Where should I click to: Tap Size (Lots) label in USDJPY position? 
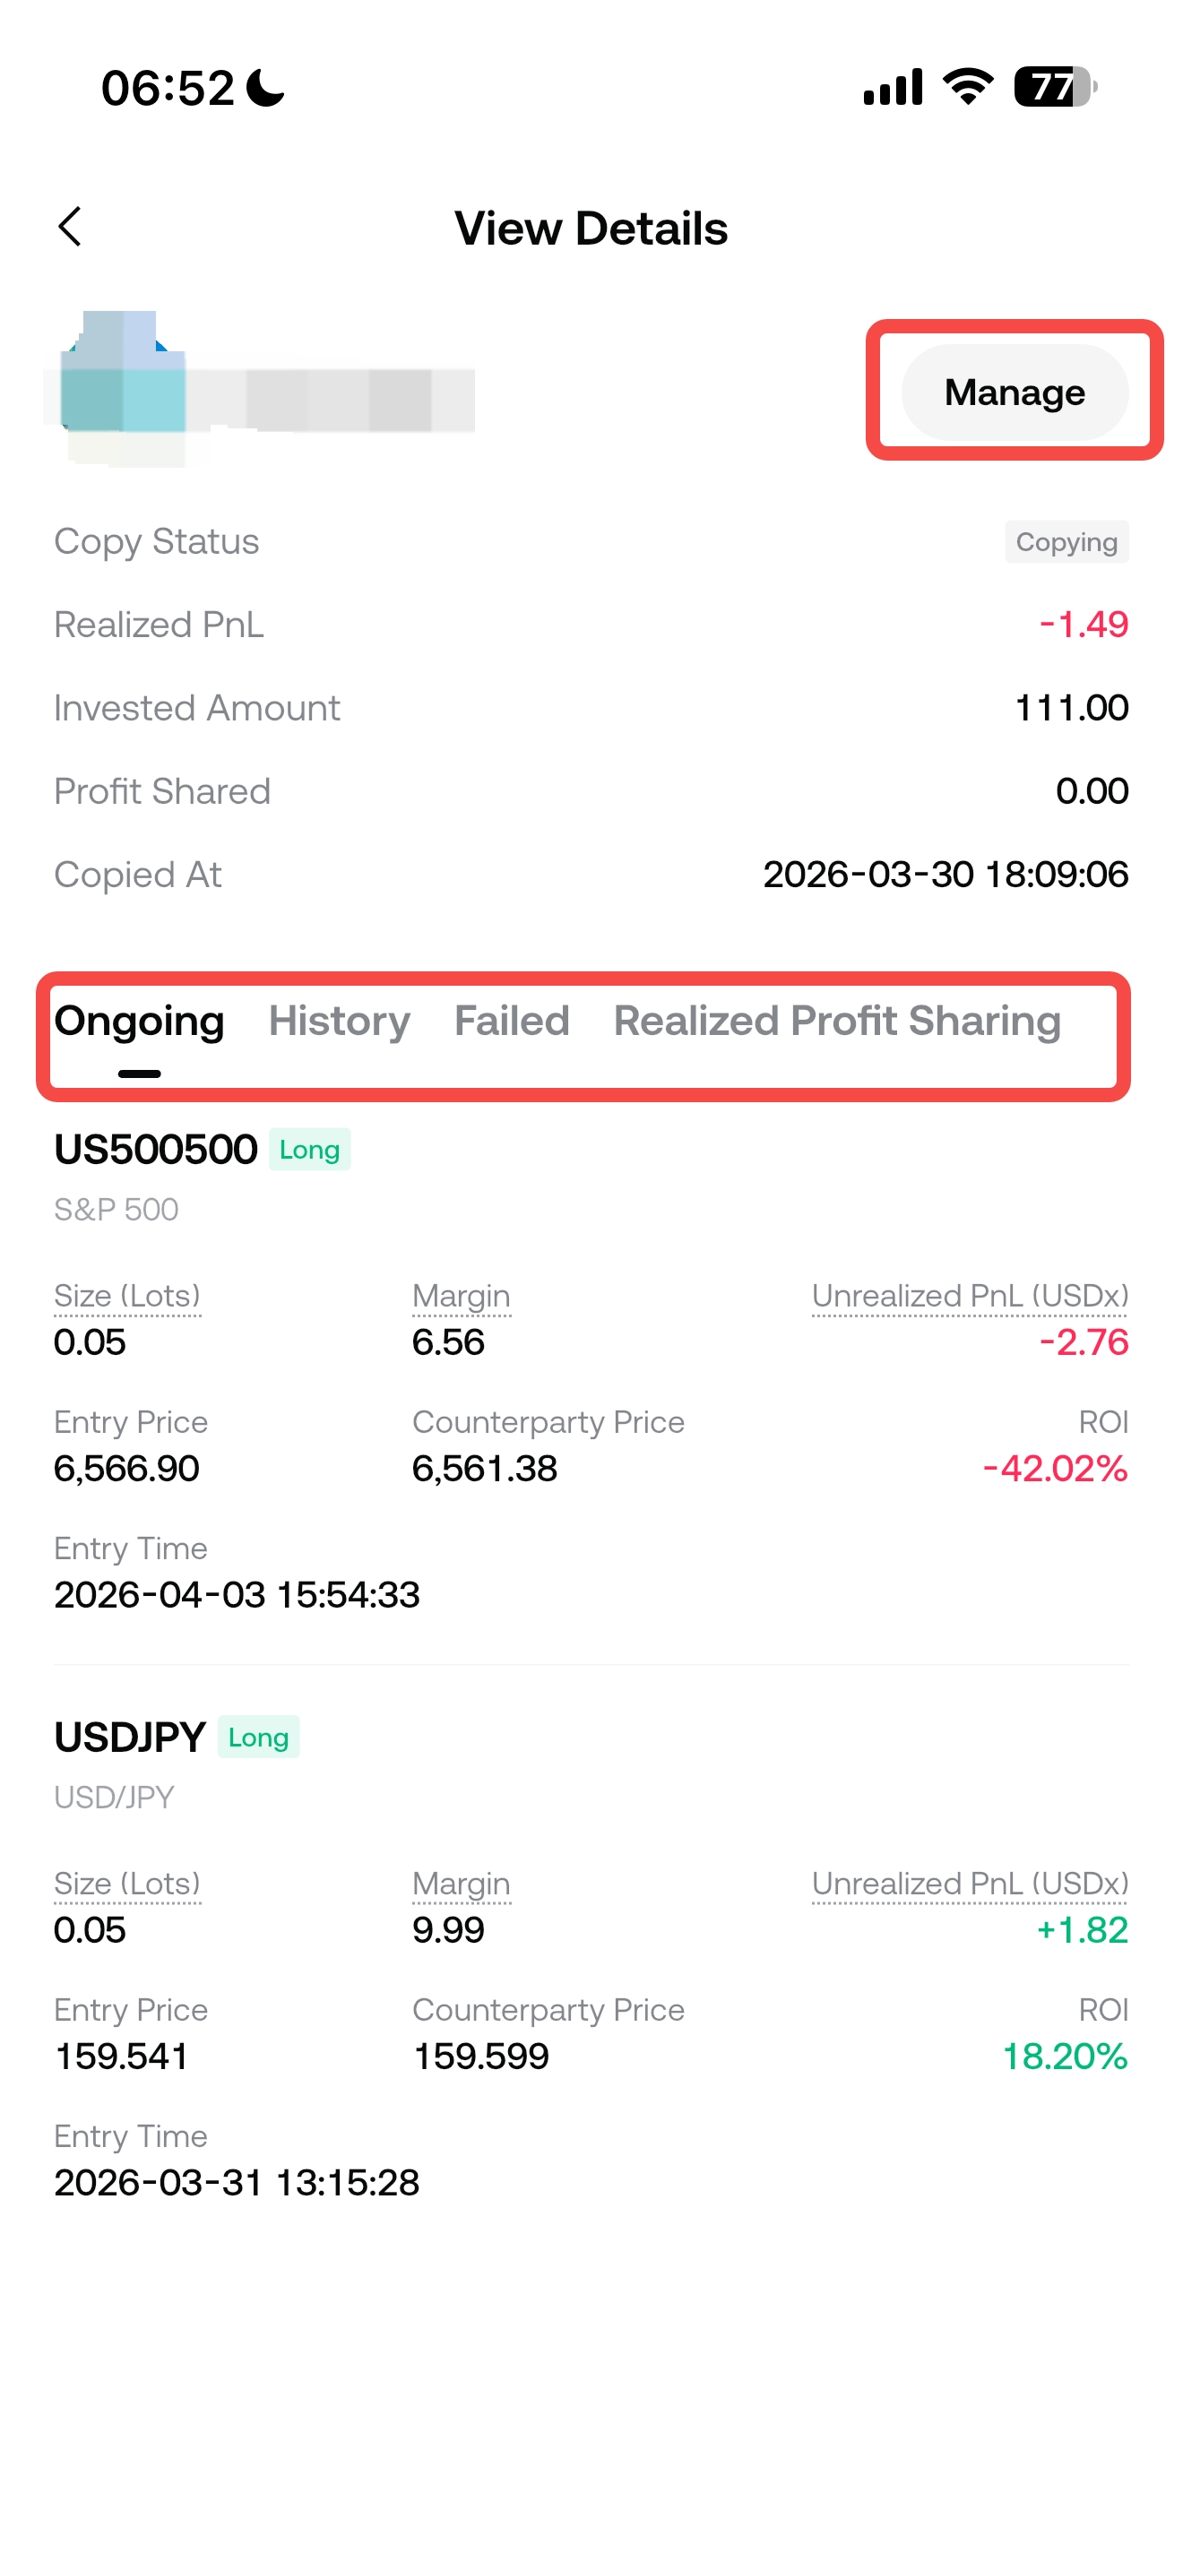[126, 1884]
